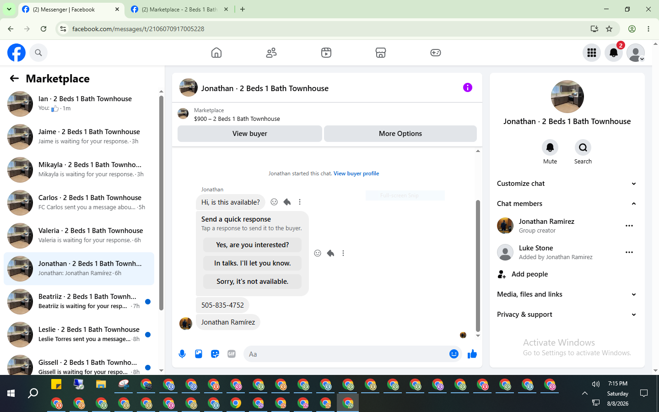Open the Valeria 2 Beds 1 Bath conversation
Screen dimensions: 659x412
tap(79, 236)
